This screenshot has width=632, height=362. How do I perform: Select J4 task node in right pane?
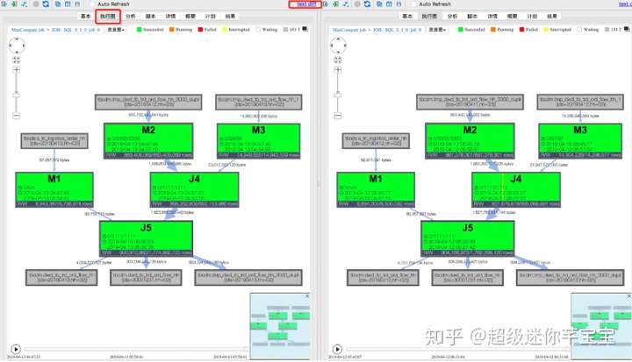click(516, 189)
